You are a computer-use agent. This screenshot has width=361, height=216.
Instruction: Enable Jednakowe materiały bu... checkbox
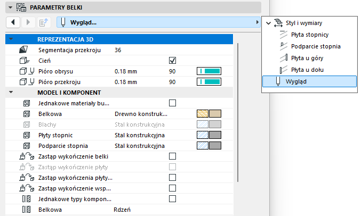[172, 103]
